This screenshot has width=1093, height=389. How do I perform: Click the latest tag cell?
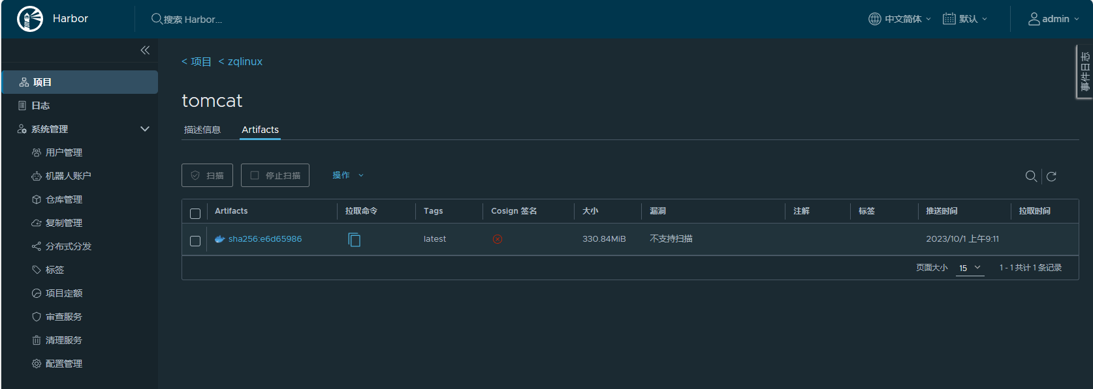click(435, 239)
